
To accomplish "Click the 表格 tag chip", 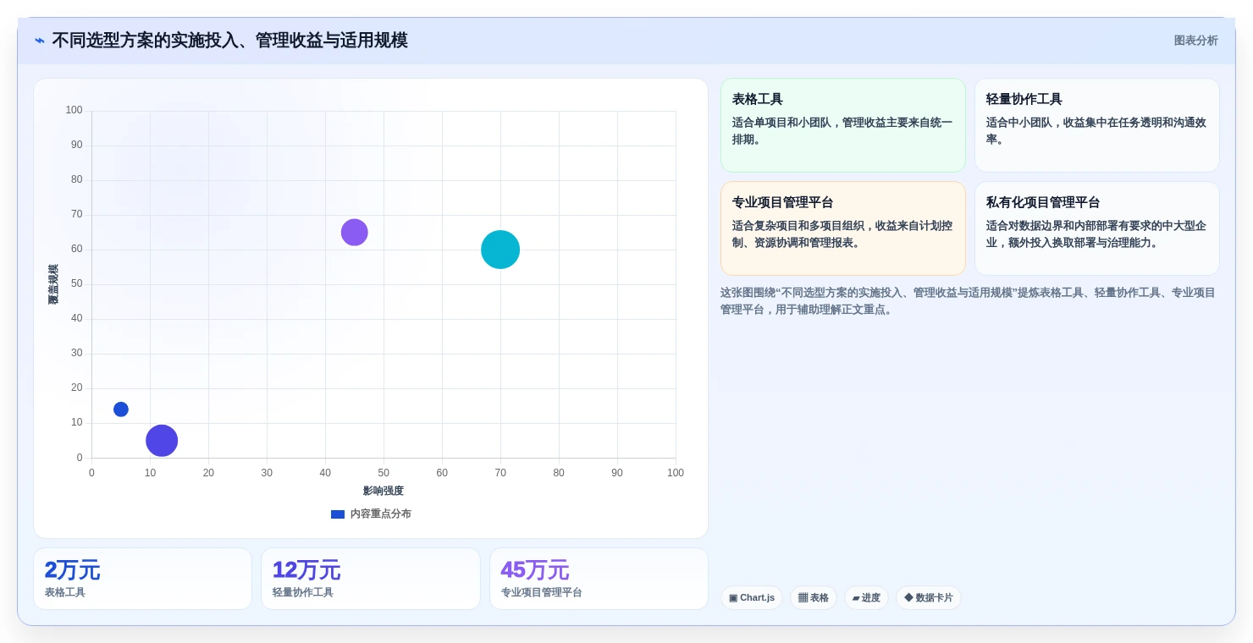I will [x=814, y=597].
